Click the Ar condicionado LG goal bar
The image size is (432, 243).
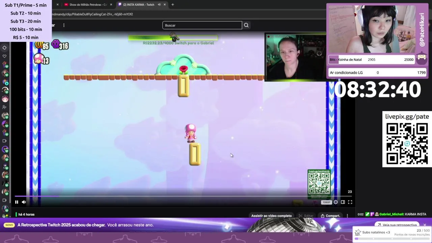click(x=377, y=73)
